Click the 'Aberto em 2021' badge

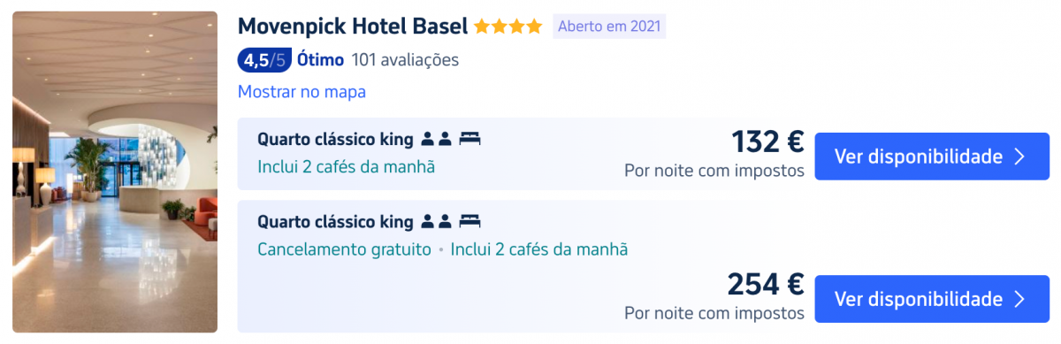(609, 27)
